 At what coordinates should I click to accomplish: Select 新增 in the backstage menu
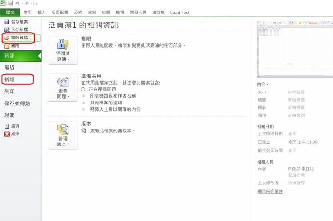[10, 79]
